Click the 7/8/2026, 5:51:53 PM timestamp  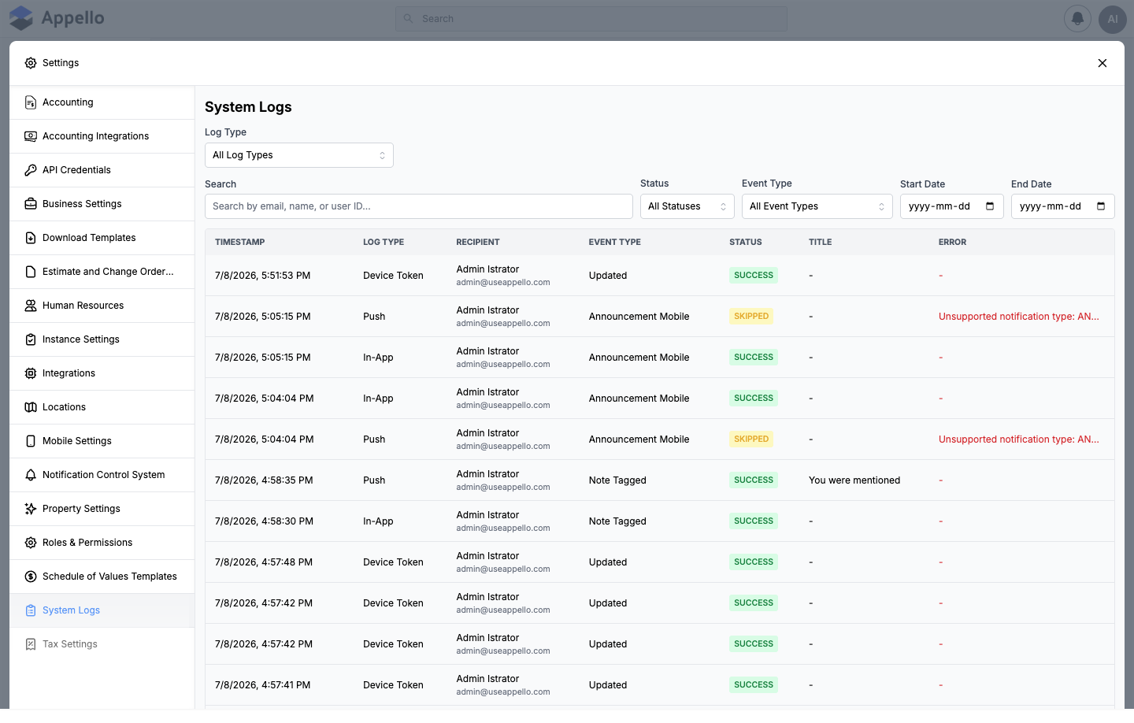pos(263,276)
